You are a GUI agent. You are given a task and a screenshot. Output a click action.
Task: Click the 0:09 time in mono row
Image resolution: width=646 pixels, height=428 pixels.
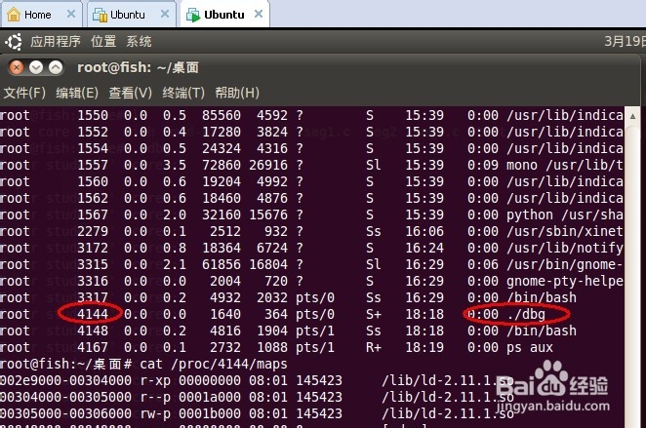[x=483, y=165]
